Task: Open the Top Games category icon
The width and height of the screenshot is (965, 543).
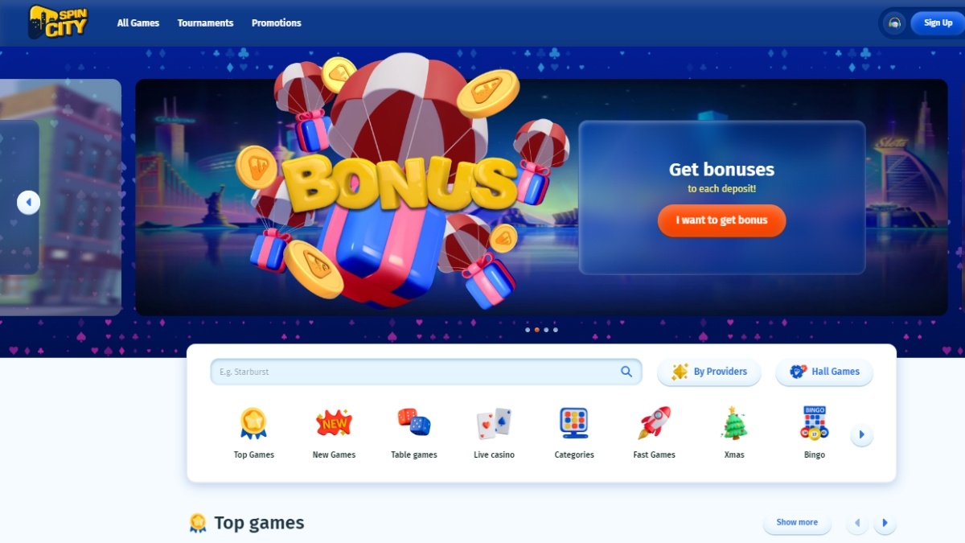Action: pyautogui.click(x=253, y=423)
